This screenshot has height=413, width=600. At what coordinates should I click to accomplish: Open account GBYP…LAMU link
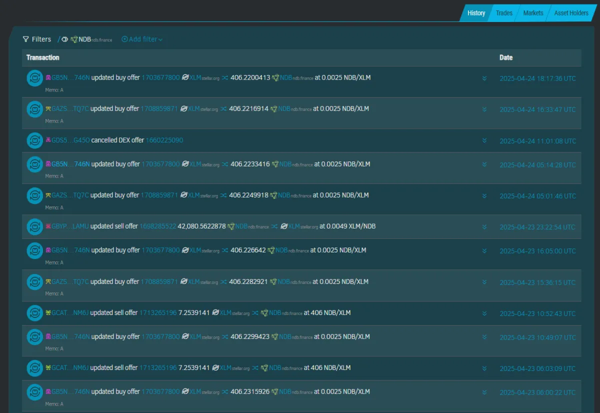pyautogui.click(x=70, y=226)
